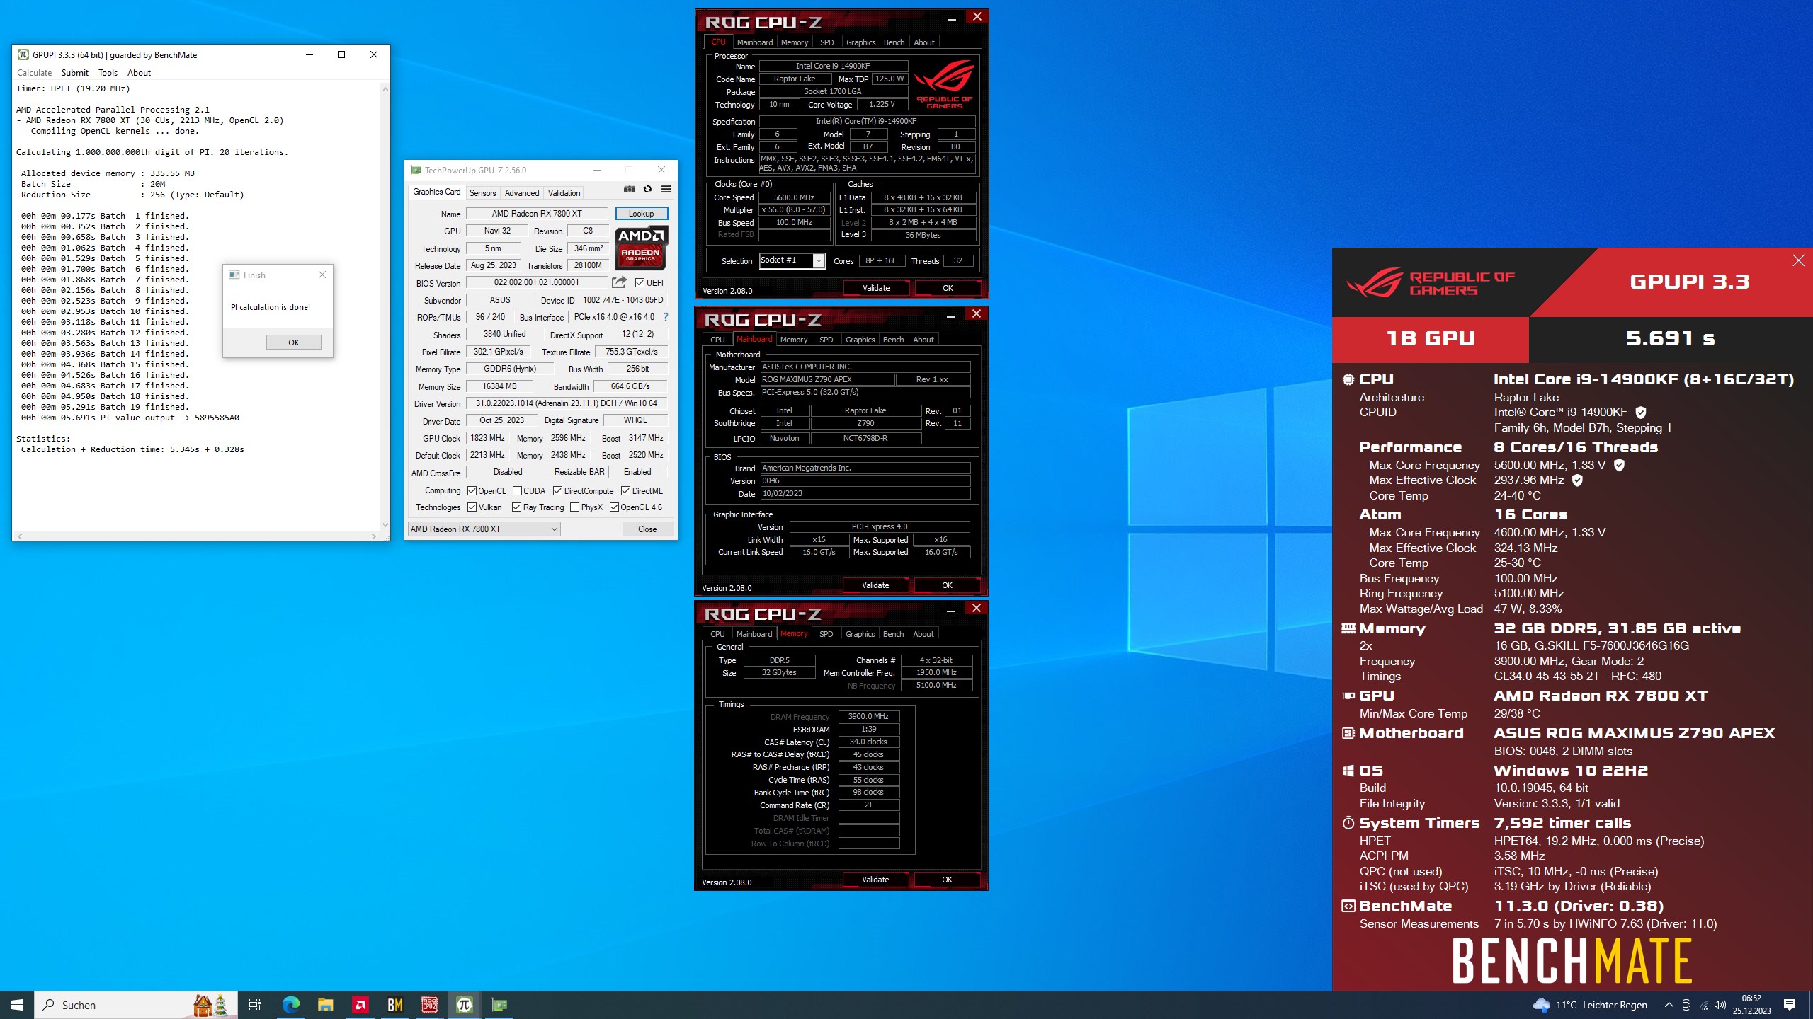Open Windows Start menu
The height and width of the screenshot is (1019, 1813).
pos(17,1005)
